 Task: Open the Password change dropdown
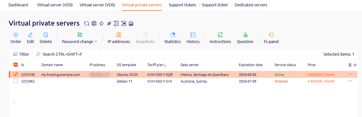(80, 38)
